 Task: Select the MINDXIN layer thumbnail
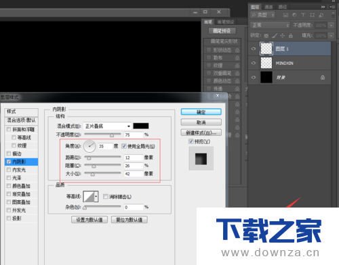click(266, 63)
